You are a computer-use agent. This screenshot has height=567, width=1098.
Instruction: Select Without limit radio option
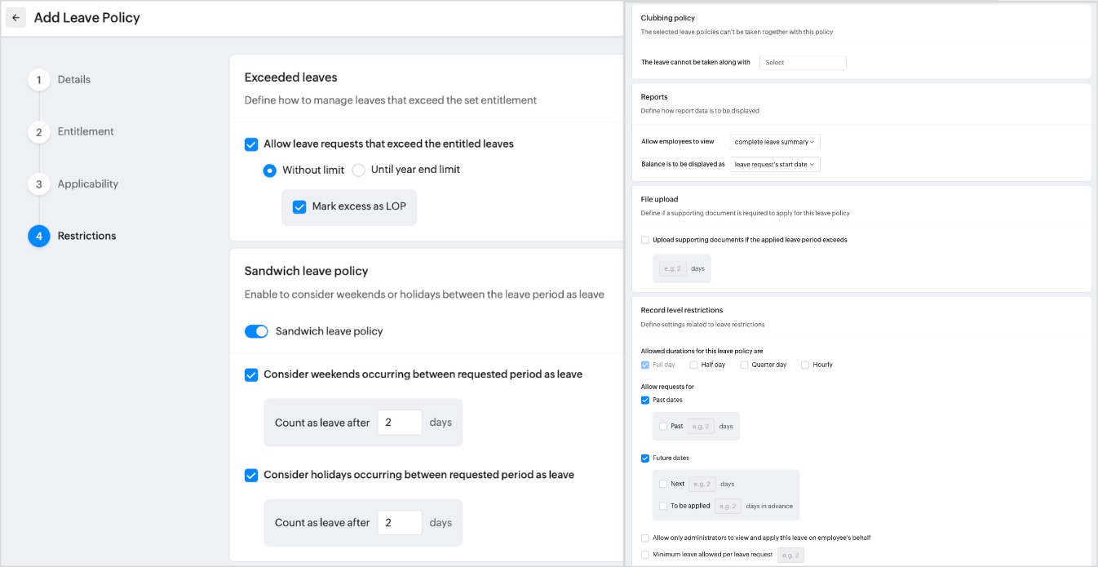[x=270, y=171]
